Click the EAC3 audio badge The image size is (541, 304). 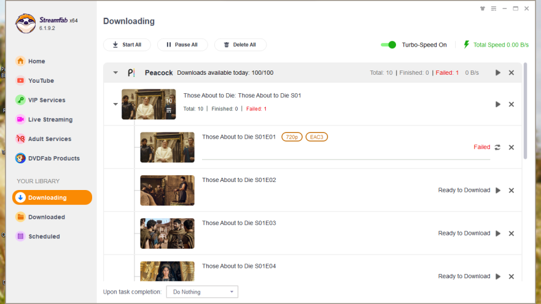tap(317, 137)
